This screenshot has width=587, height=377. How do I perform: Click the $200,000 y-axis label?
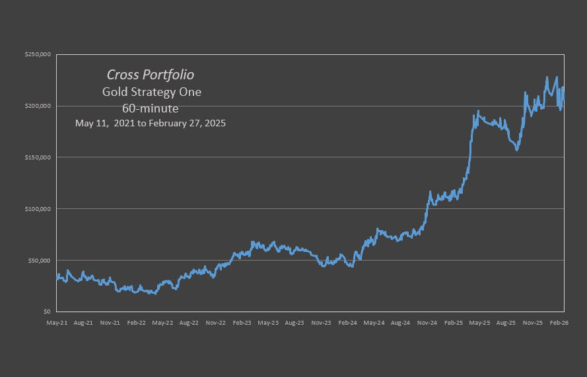pyautogui.click(x=38, y=106)
